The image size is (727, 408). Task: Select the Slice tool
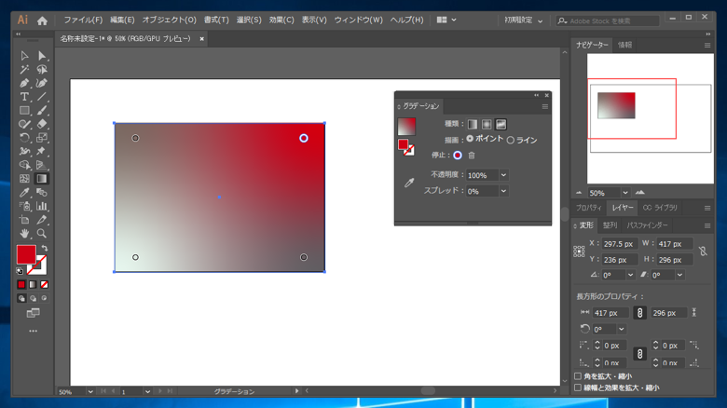pos(42,220)
